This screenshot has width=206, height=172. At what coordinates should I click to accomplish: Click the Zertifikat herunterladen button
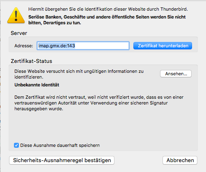tap(163, 46)
